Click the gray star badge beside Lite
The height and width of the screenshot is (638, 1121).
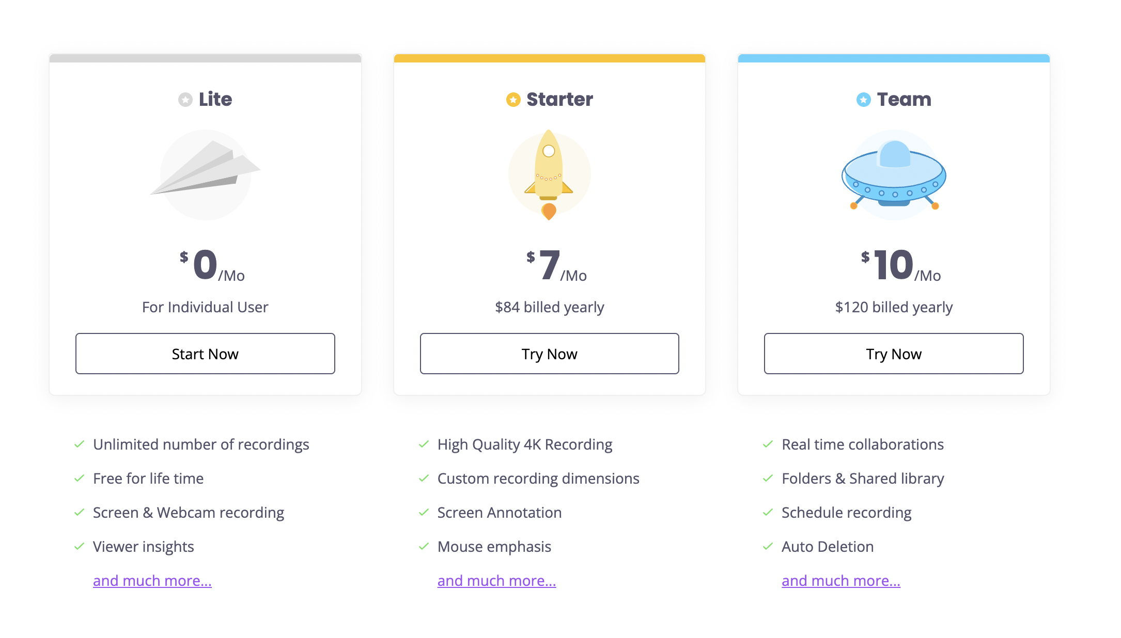tap(185, 100)
